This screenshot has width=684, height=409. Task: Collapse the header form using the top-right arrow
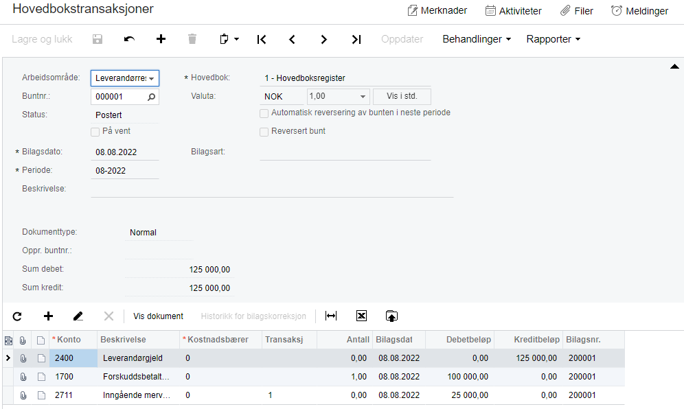[674, 67]
